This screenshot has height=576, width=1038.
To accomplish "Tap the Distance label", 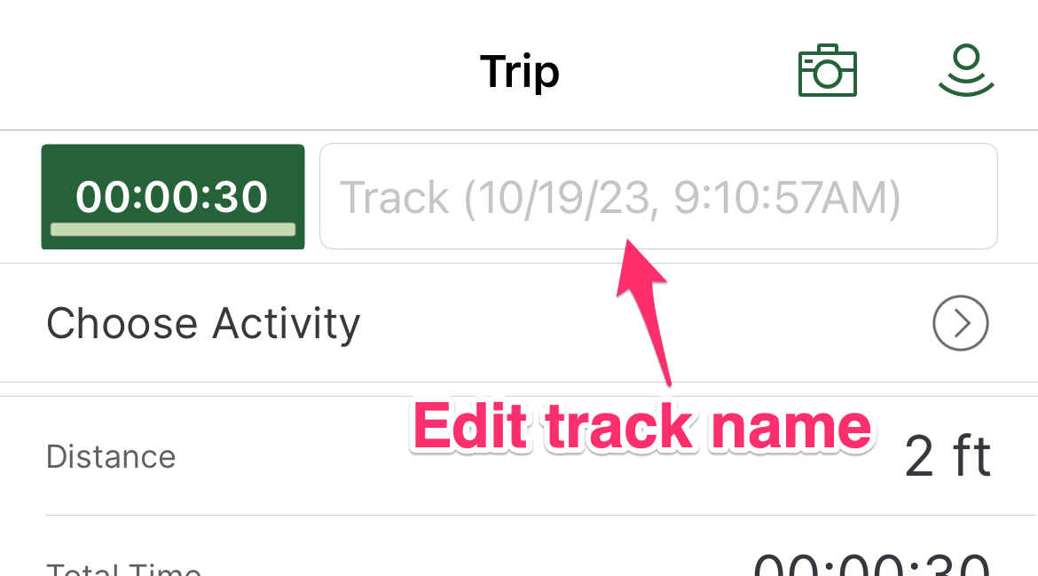I will tap(111, 457).
